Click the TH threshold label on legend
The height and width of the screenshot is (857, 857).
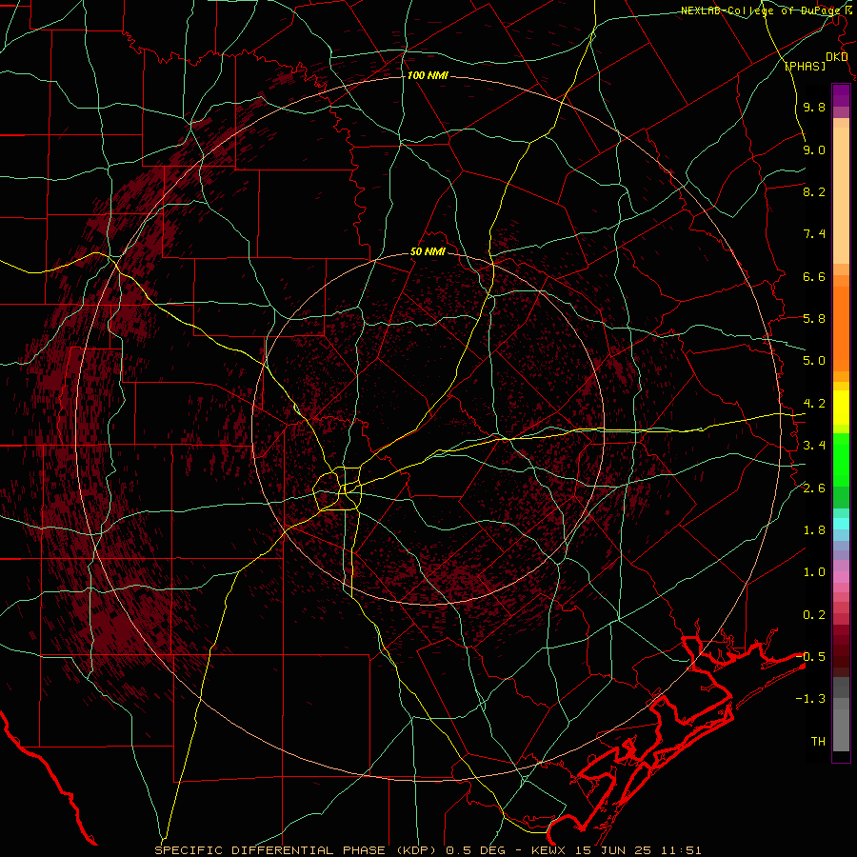pos(818,742)
